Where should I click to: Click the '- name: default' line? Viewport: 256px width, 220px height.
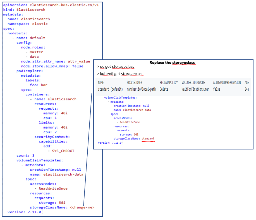click(29, 38)
